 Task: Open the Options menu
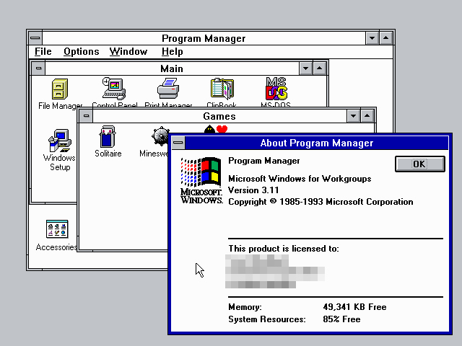click(x=81, y=52)
